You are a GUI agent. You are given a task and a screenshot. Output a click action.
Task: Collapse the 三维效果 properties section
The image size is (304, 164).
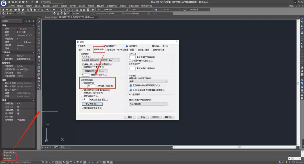33,53
